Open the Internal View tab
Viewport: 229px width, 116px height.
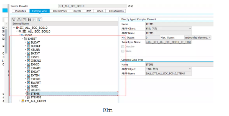[60, 11]
